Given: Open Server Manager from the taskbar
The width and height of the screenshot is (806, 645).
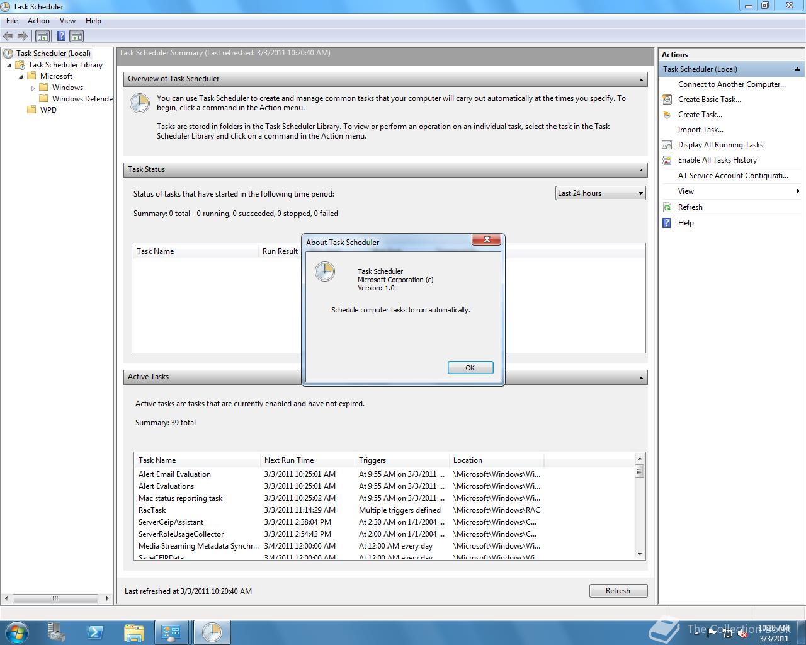Looking at the screenshot, I should point(57,632).
